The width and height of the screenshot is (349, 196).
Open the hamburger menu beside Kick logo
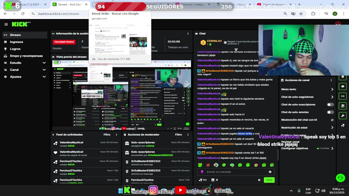[6, 24]
